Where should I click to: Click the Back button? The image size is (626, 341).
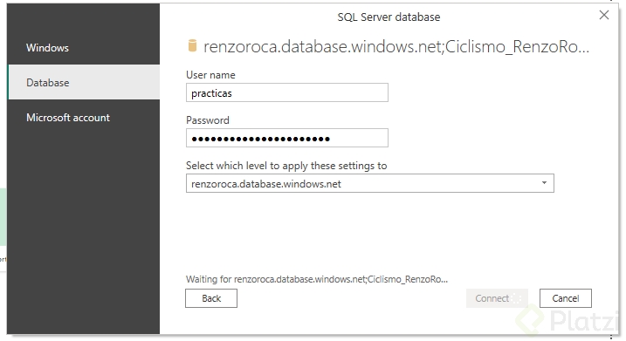(211, 298)
